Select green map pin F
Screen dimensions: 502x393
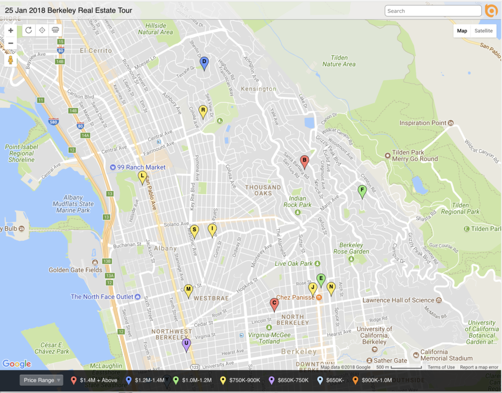(x=362, y=192)
